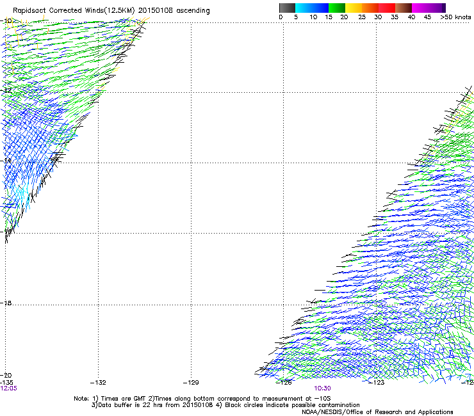This screenshot has width=474, height=416.
Task: Click the '>50 knots' legend label
Action: point(455,17)
